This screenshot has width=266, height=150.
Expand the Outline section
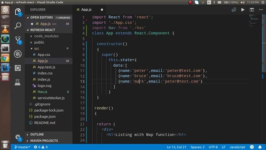[37, 134]
